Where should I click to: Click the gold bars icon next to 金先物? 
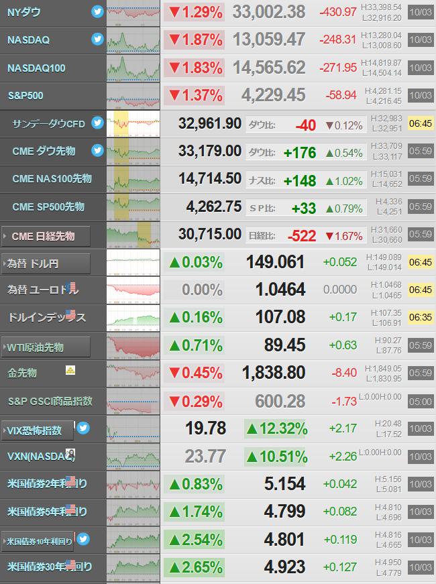[70, 370]
